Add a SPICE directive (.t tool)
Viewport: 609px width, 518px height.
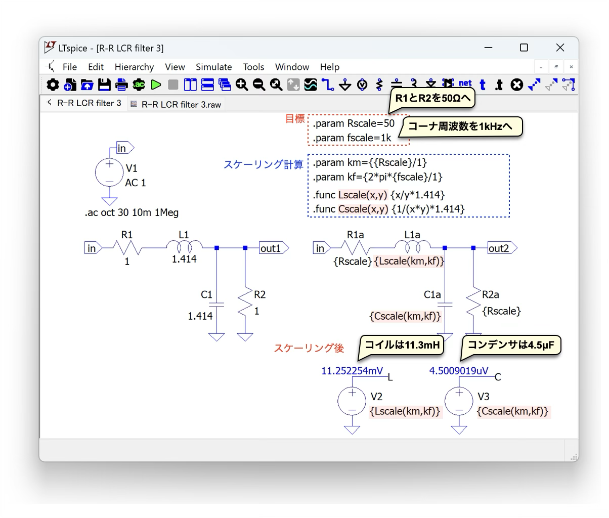[x=499, y=85]
